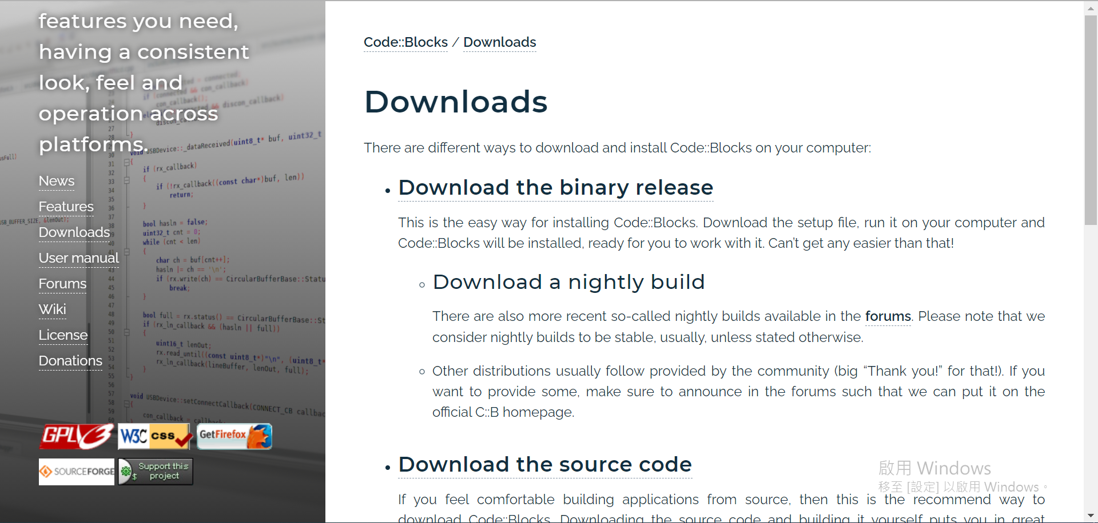Click the Support this project badge
The image size is (1098, 523).
coord(156,472)
